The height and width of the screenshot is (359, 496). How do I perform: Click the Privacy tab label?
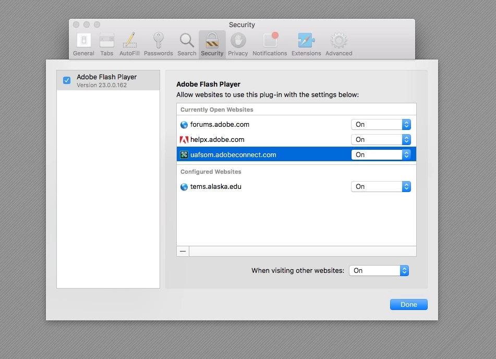tap(238, 53)
